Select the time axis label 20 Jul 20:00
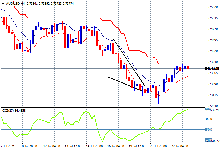 point(158,146)
